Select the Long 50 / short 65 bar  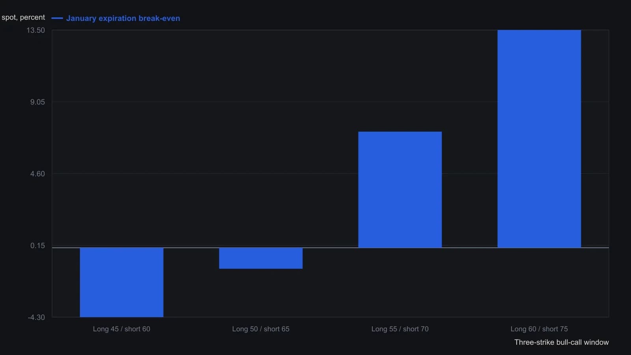(x=261, y=258)
